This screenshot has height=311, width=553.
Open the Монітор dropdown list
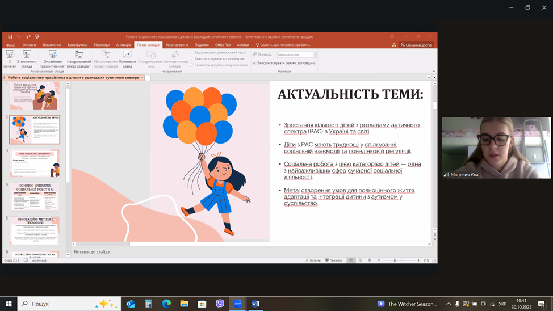(x=315, y=55)
